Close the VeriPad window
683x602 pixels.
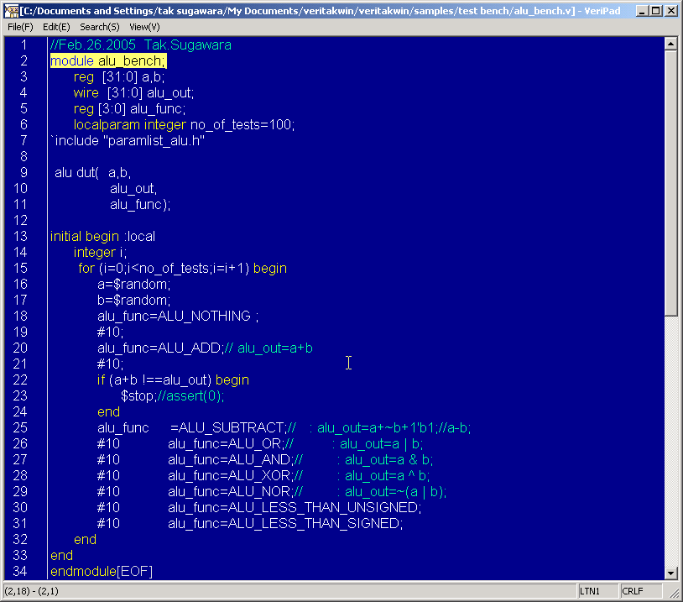pyautogui.click(x=671, y=11)
